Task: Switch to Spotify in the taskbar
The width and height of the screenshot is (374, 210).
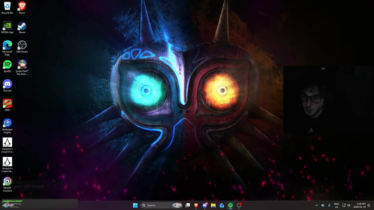Action: tap(230, 205)
